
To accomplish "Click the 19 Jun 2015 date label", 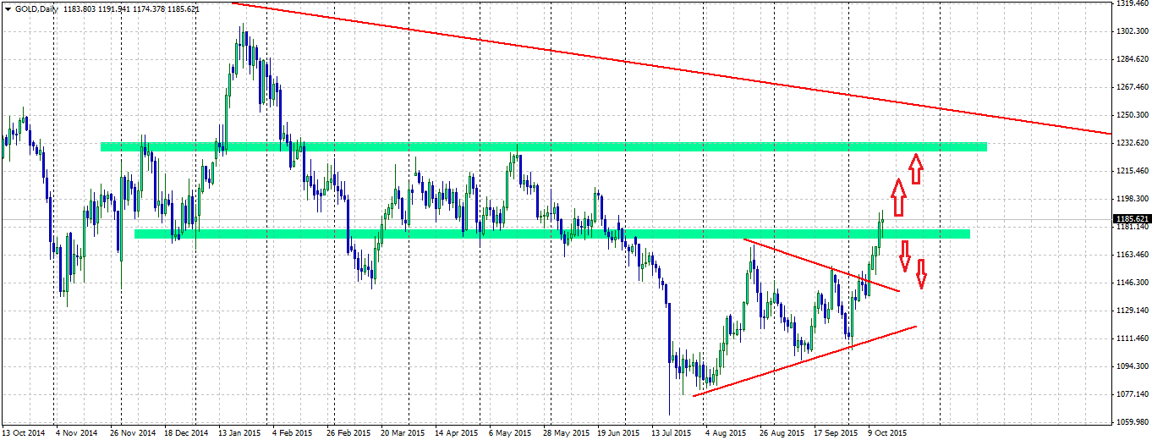I will pyautogui.click(x=620, y=432).
